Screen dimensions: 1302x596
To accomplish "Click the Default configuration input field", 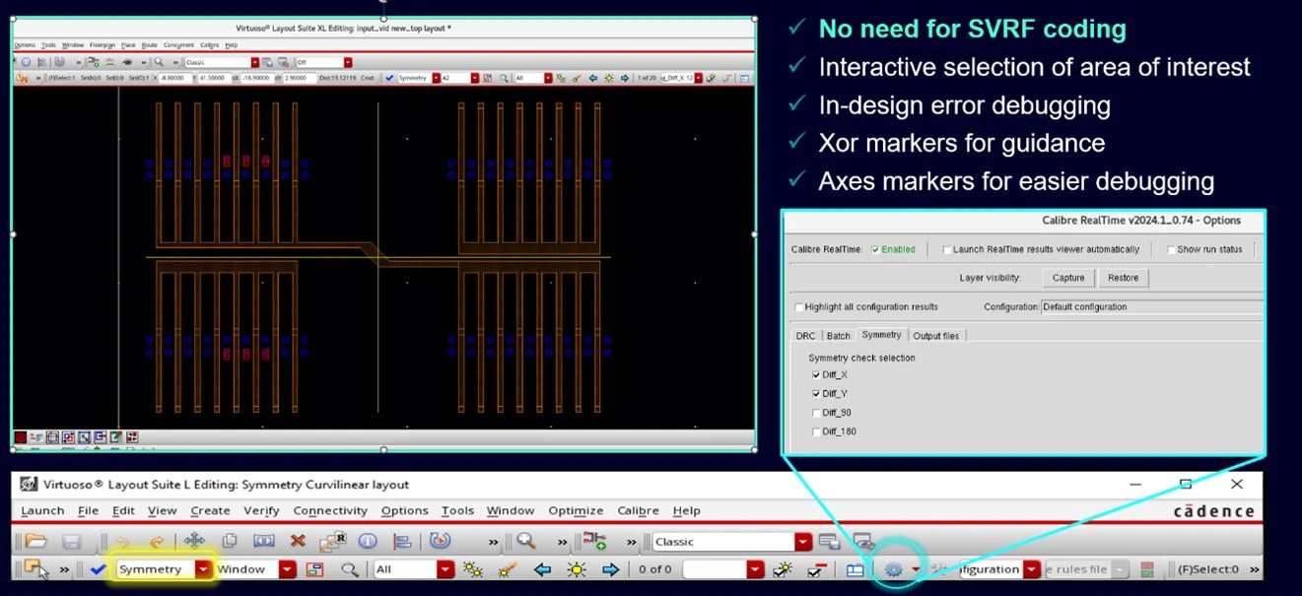I will pyautogui.click(x=1151, y=307).
